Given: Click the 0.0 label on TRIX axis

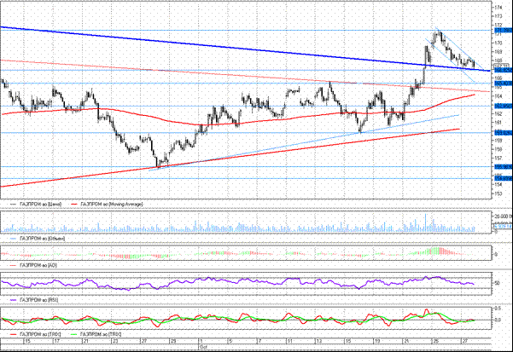Looking at the screenshot, I should point(498,320).
